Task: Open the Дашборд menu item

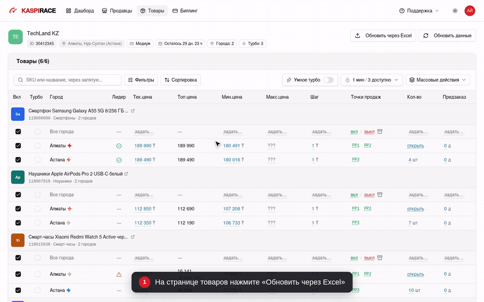Action: [x=80, y=11]
